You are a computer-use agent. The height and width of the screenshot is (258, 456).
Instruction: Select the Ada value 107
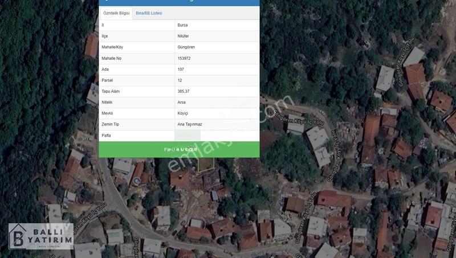181,69
